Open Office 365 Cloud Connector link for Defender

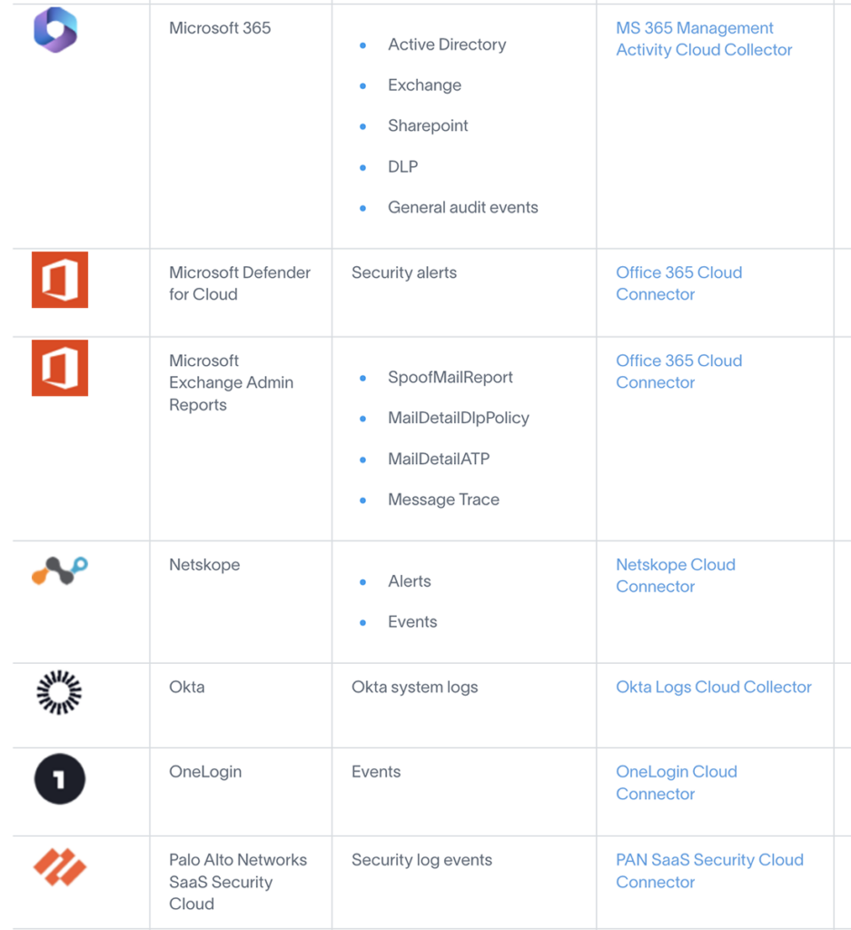pyautogui.click(x=678, y=283)
